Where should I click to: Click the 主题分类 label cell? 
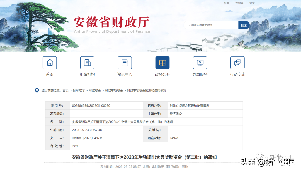[155, 114]
